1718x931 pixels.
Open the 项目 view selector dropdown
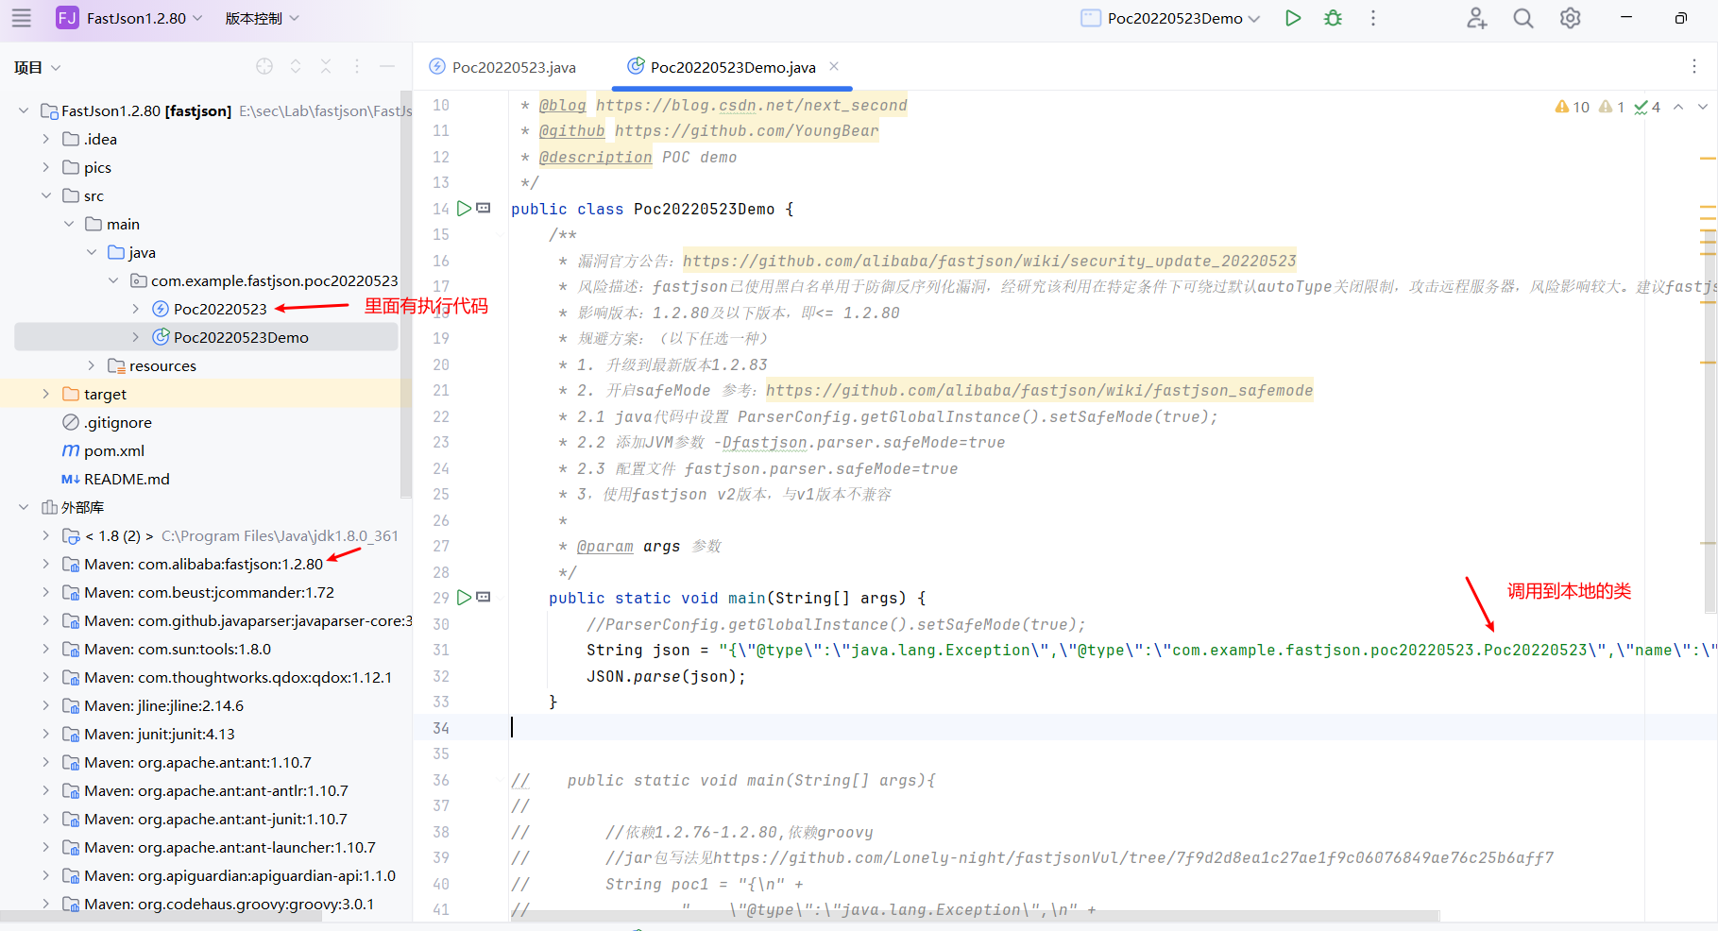pyautogui.click(x=38, y=67)
